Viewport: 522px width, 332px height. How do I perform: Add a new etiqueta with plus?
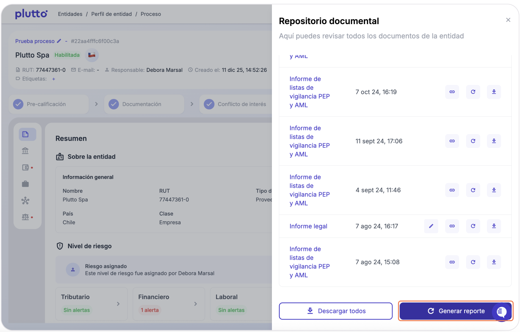point(53,79)
